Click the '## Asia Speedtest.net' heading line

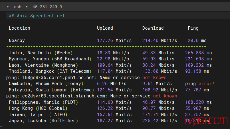[37, 16]
